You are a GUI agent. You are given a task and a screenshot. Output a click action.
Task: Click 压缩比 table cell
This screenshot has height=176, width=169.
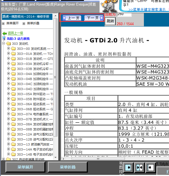click(91, 146)
